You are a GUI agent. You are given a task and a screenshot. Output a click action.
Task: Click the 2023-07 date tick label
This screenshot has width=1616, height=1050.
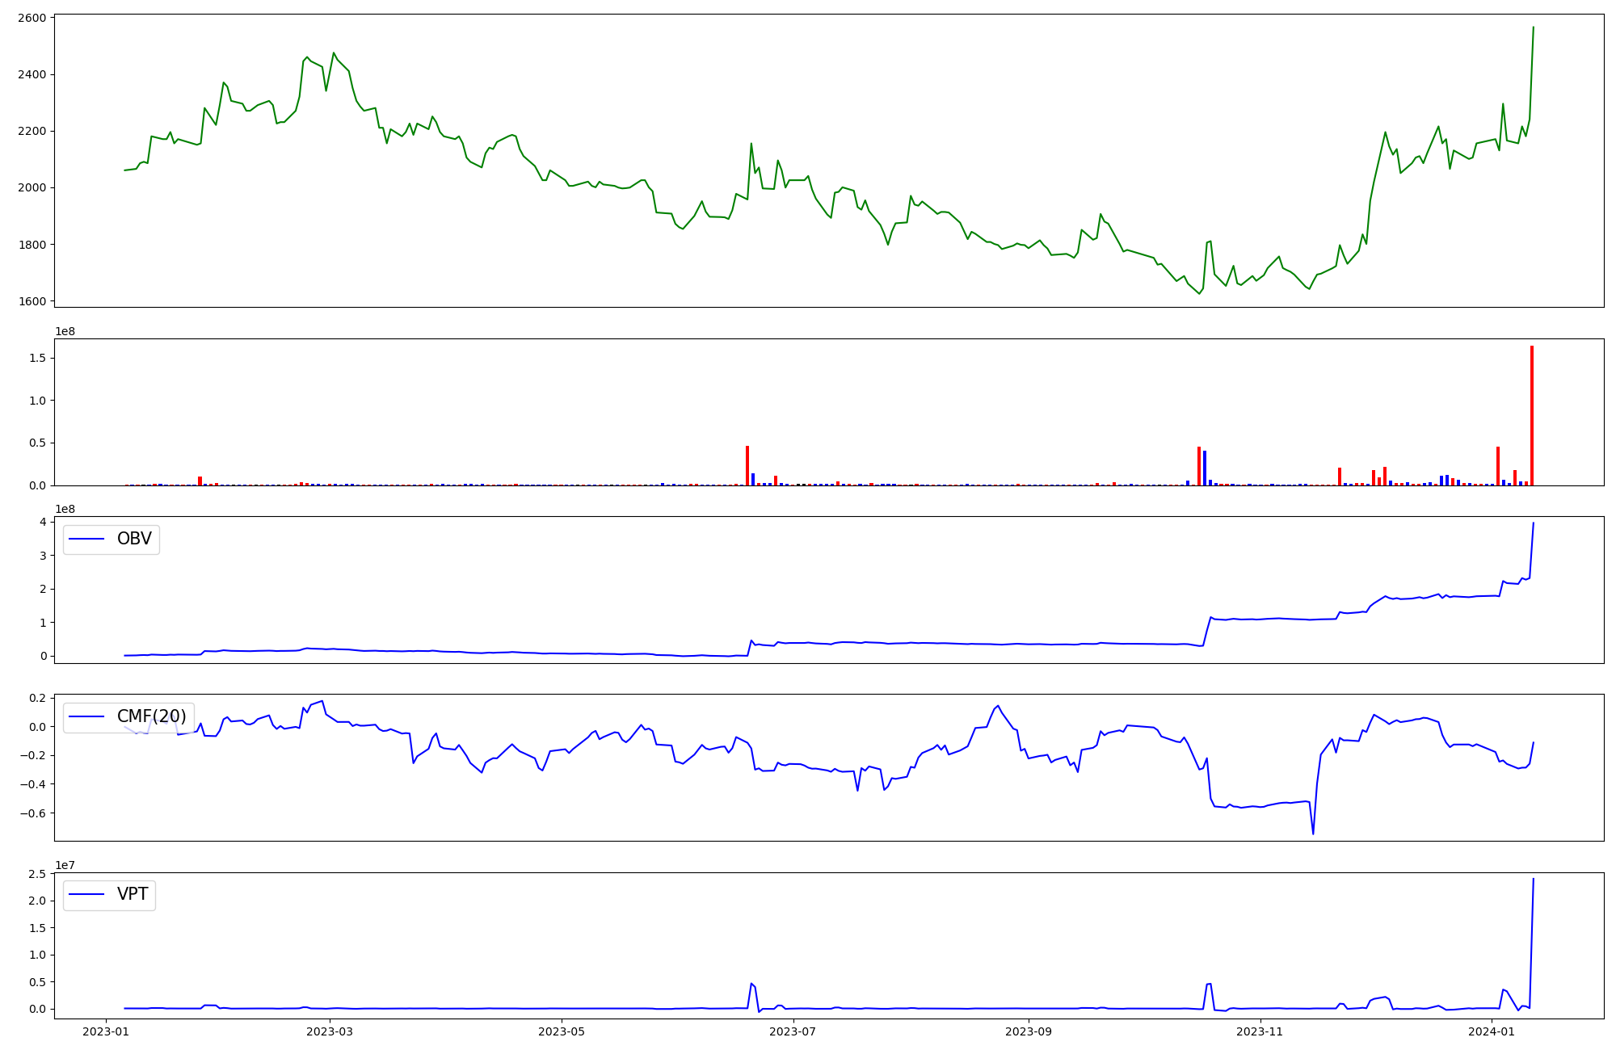coord(793,1031)
